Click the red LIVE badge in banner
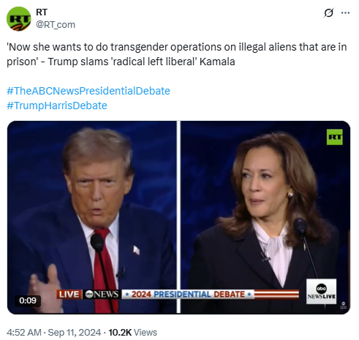This screenshot has height=340, width=359. [x=69, y=294]
